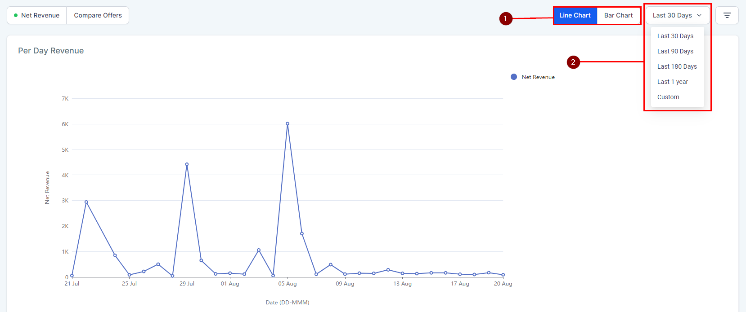Switch to Line Chart view
The height and width of the screenshot is (312, 746).
coord(575,15)
